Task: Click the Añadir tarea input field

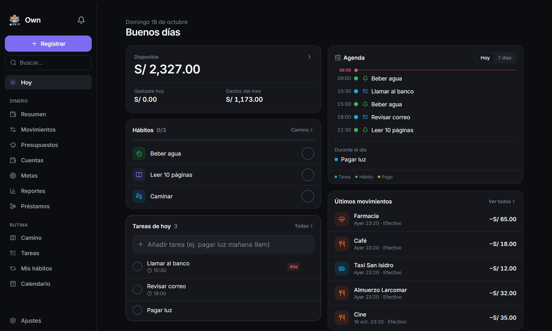Action: tap(223, 244)
